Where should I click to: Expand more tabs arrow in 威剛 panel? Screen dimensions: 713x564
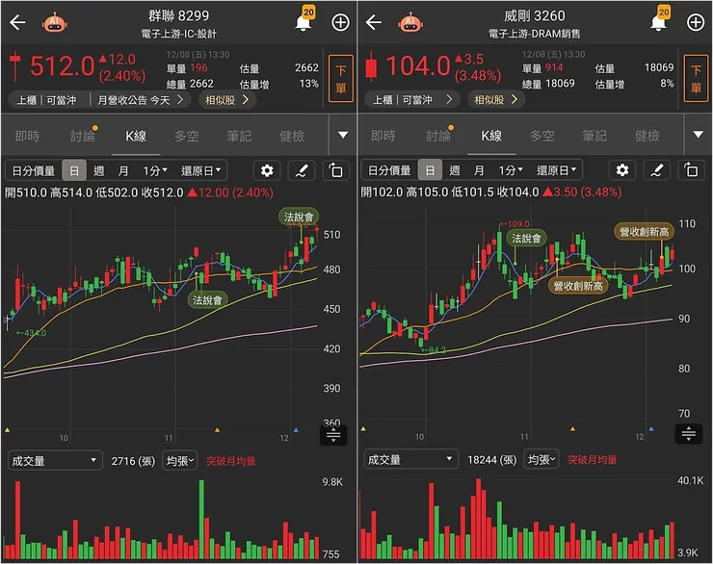[699, 135]
